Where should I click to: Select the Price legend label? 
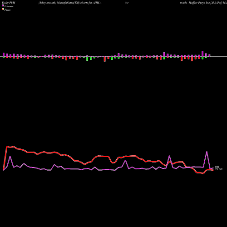pyautogui.click(x=7, y=10)
